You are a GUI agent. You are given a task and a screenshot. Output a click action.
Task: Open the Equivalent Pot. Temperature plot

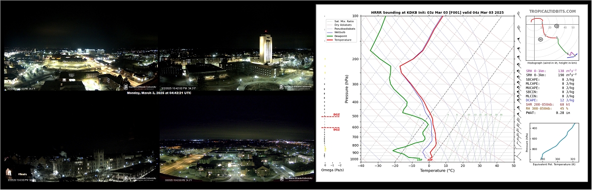click(x=551, y=143)
